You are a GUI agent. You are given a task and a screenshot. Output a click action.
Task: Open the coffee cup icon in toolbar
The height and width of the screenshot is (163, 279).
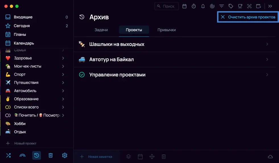240,6
